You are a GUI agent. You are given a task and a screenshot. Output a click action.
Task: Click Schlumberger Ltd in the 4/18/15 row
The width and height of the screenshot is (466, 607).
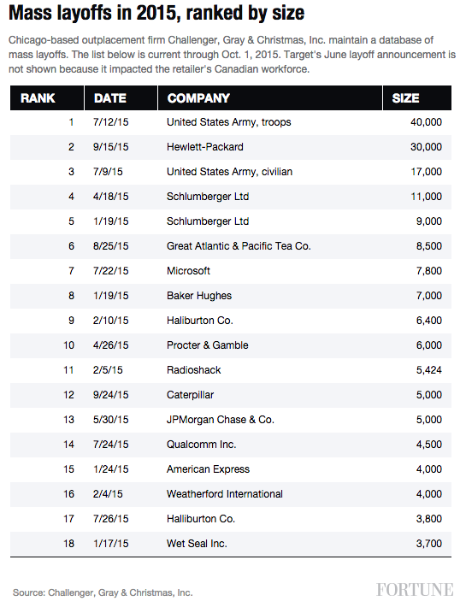click(x=208, y=197)
